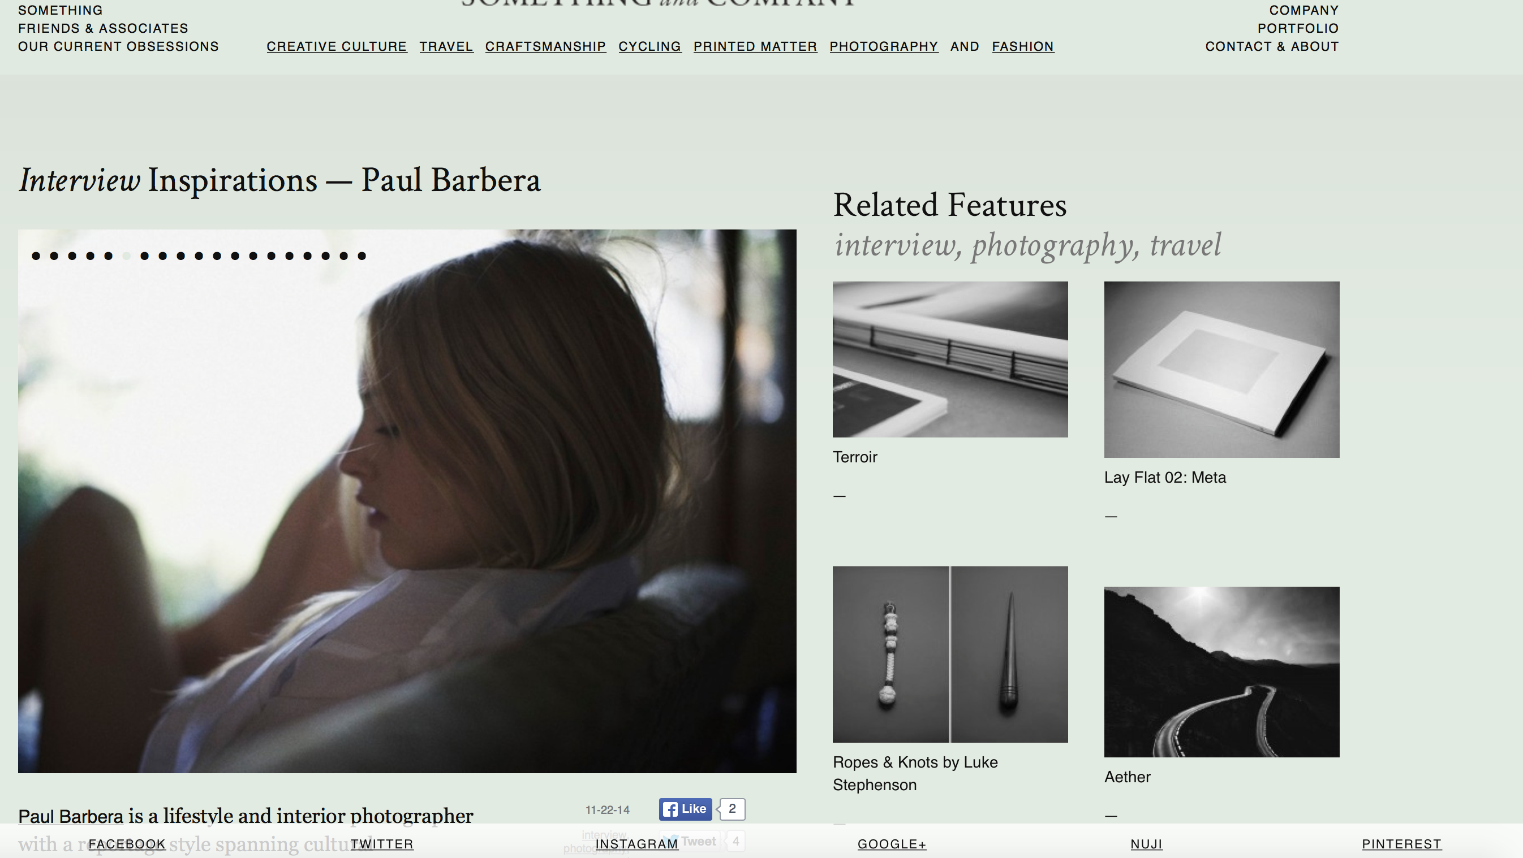Open the Terroir thumbnail image
This screenshot has height=858, width=1523.
[x=950, y=359]
